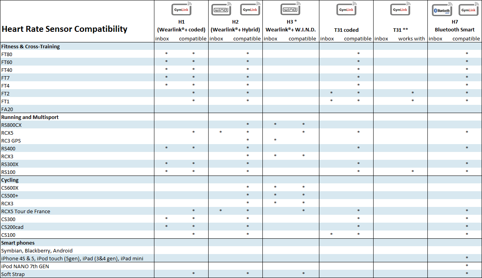Select the 'Running and Multisport' section heading
Screen dimensions: 482x278
click(x=30, y=117)
